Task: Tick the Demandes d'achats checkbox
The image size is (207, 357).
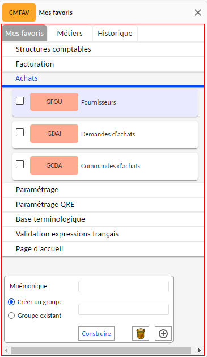Action: 20,132
